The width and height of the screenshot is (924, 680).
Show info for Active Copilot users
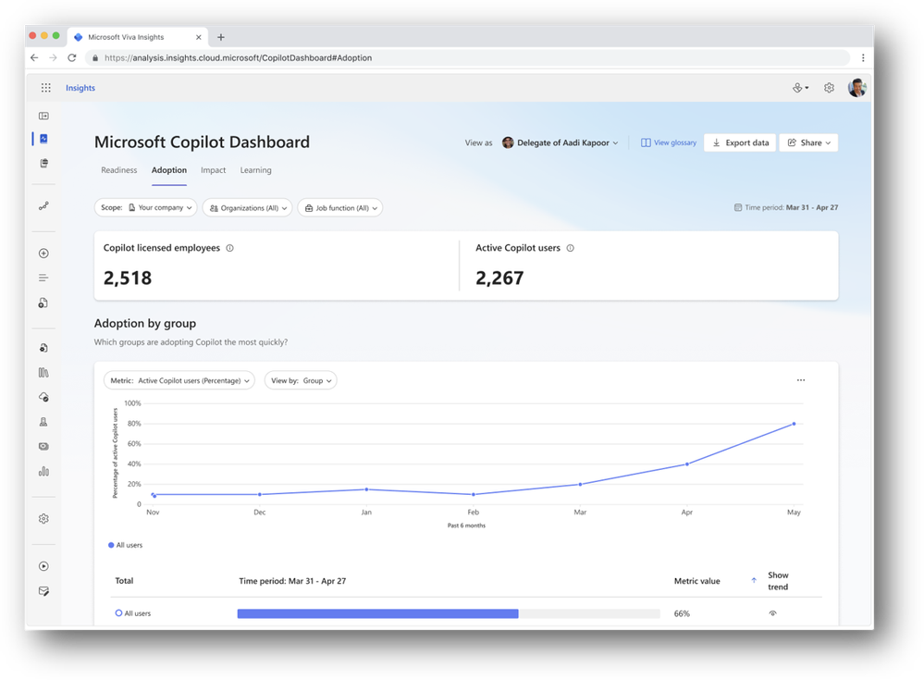point(570,248)
